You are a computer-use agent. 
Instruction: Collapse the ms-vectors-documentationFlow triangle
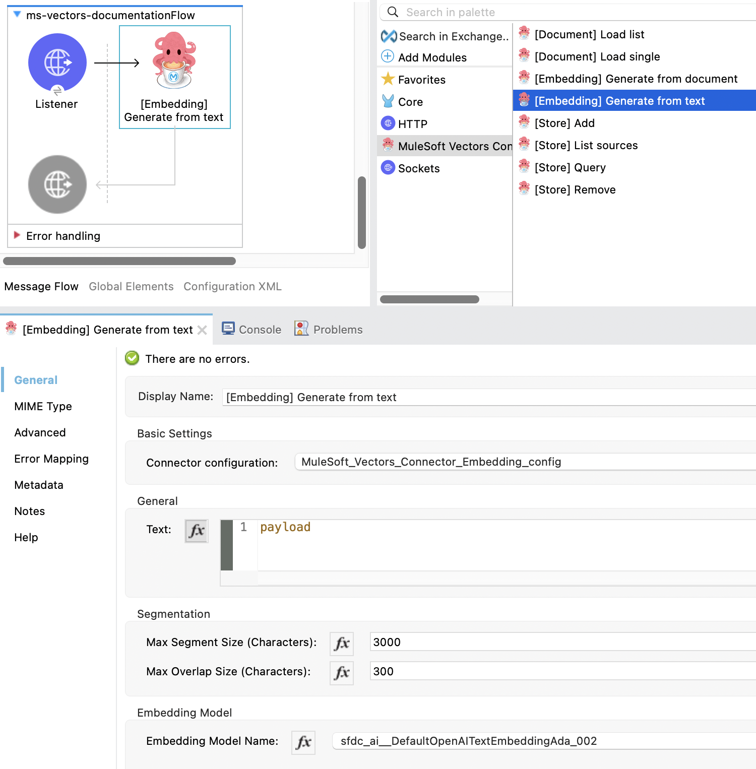point(17,15)
